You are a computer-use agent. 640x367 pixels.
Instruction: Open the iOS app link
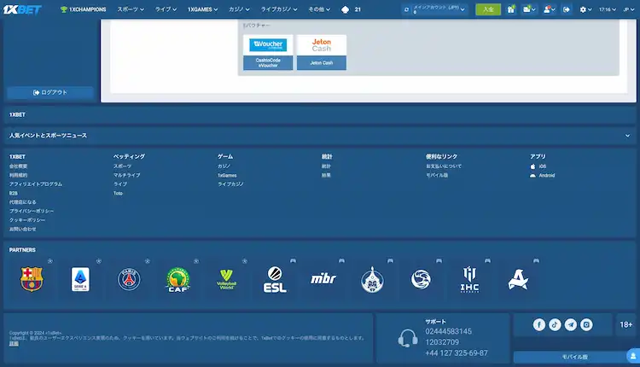coord(538,166)
